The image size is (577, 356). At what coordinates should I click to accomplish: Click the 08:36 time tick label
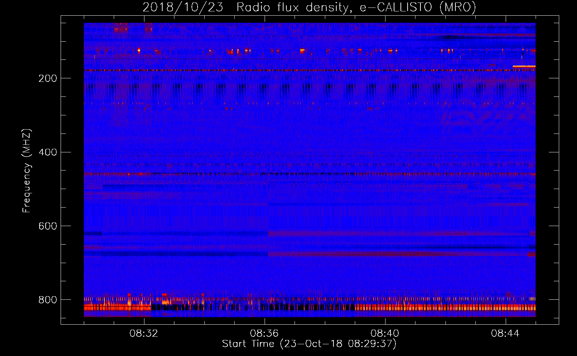(265, 334)
